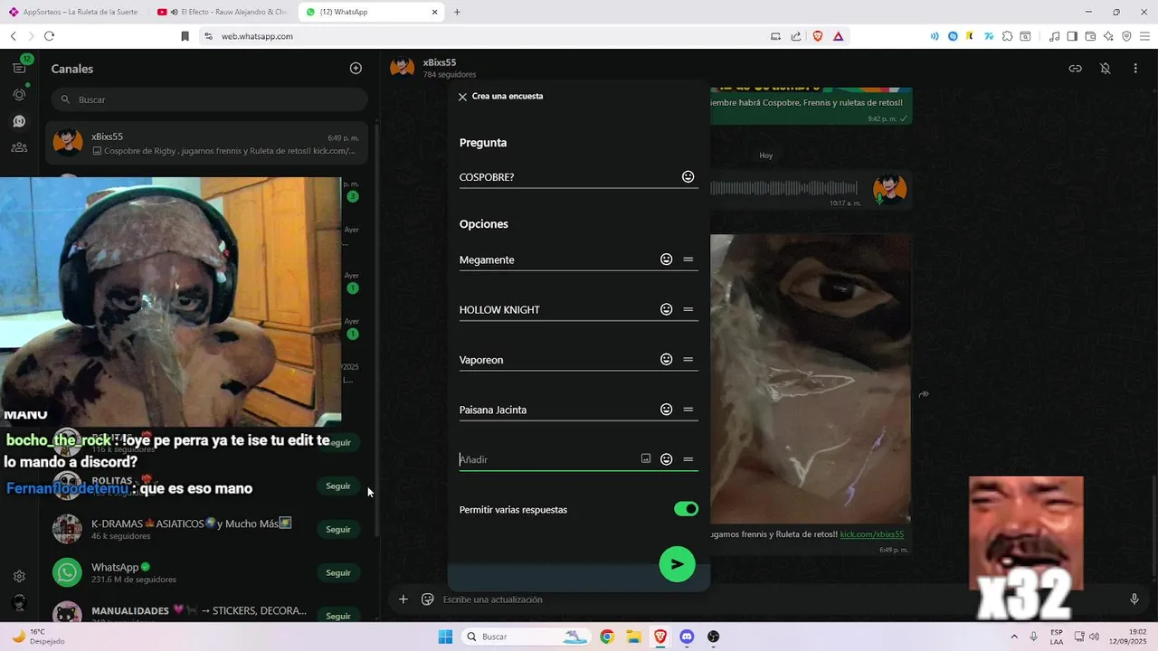Switch to AppSorteos Ruleta de la Suerte tab
Viewport: 1158px width, 651px height.
pos(74,12)
